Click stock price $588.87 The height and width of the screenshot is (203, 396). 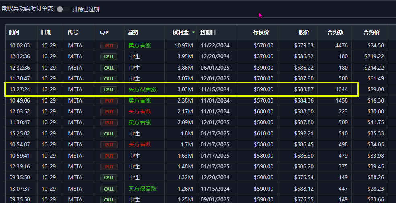pyautogui.click(x=304, y=89)
